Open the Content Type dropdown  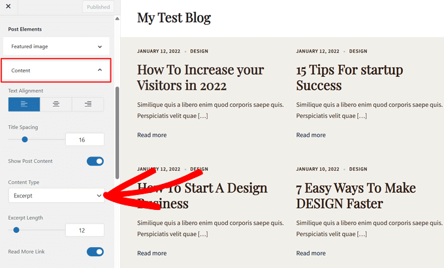click(55, 196)
